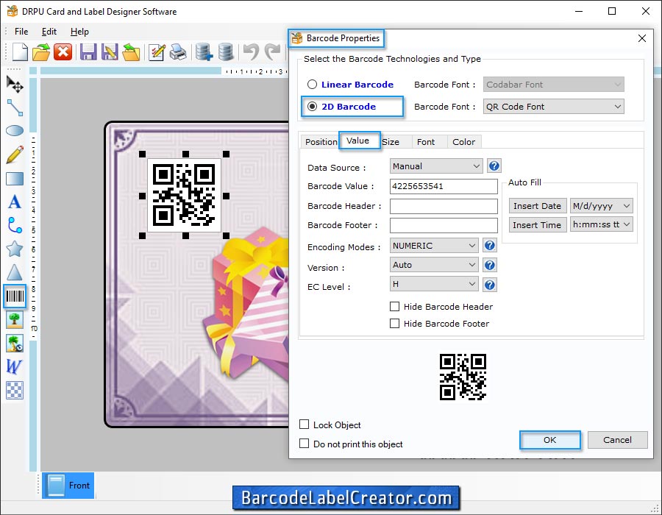Save the design with the floppy disk icon
Image resolution: width=662 pixels, height=515 pixels.
[x=88, y=52]
